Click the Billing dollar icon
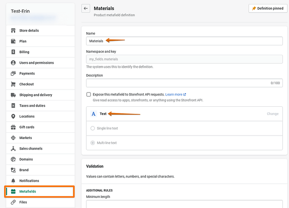The height and width of the screenshot is (208, 289). 13,52
